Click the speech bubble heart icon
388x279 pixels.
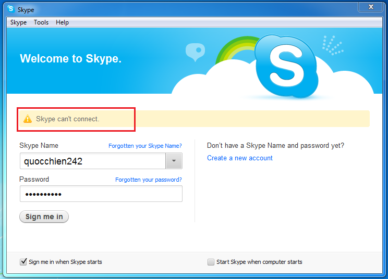pos(195,52)
